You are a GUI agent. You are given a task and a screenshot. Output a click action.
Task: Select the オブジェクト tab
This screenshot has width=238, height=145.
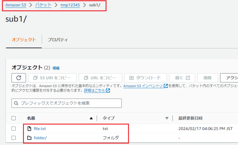[24, 40]
